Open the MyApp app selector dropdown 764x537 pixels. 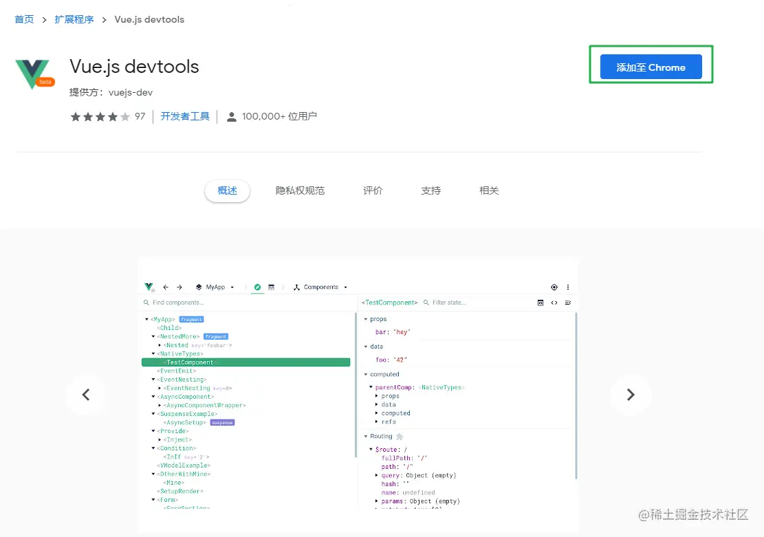tap(215, 287)
